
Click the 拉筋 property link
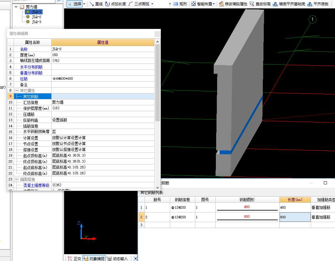[24, 79]
